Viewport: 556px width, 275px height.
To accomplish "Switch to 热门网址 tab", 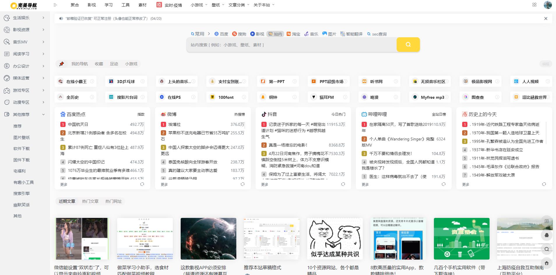I will pos(114,201).
